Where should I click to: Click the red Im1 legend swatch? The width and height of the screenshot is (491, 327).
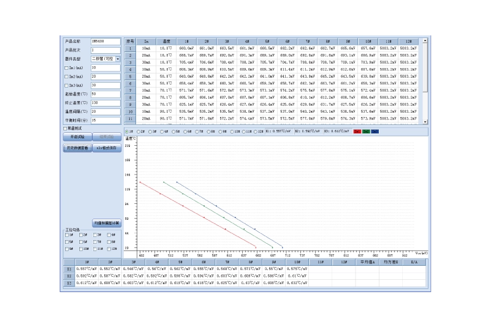pos(357,132)
